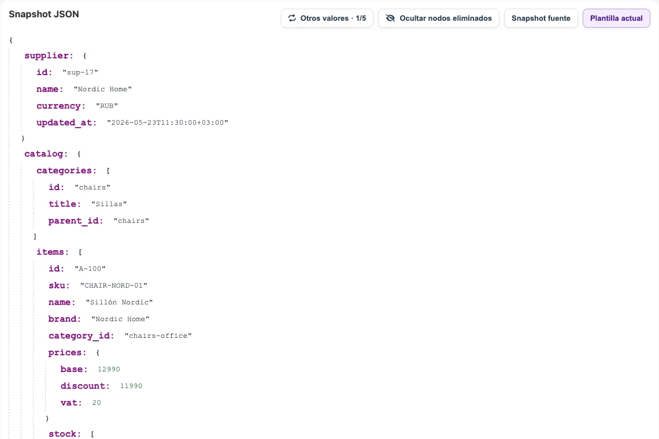Viewport: 659px width, 439px height.
Task: Click the parent_id key label
Action: pyautogui.click(x=76, y=221)
